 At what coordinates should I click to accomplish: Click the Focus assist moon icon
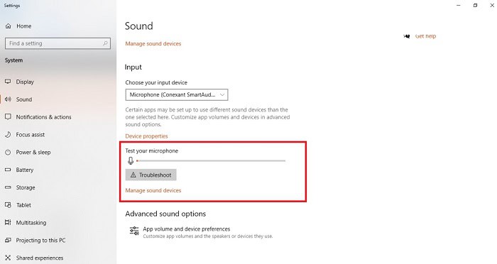(x=8, y=135)
